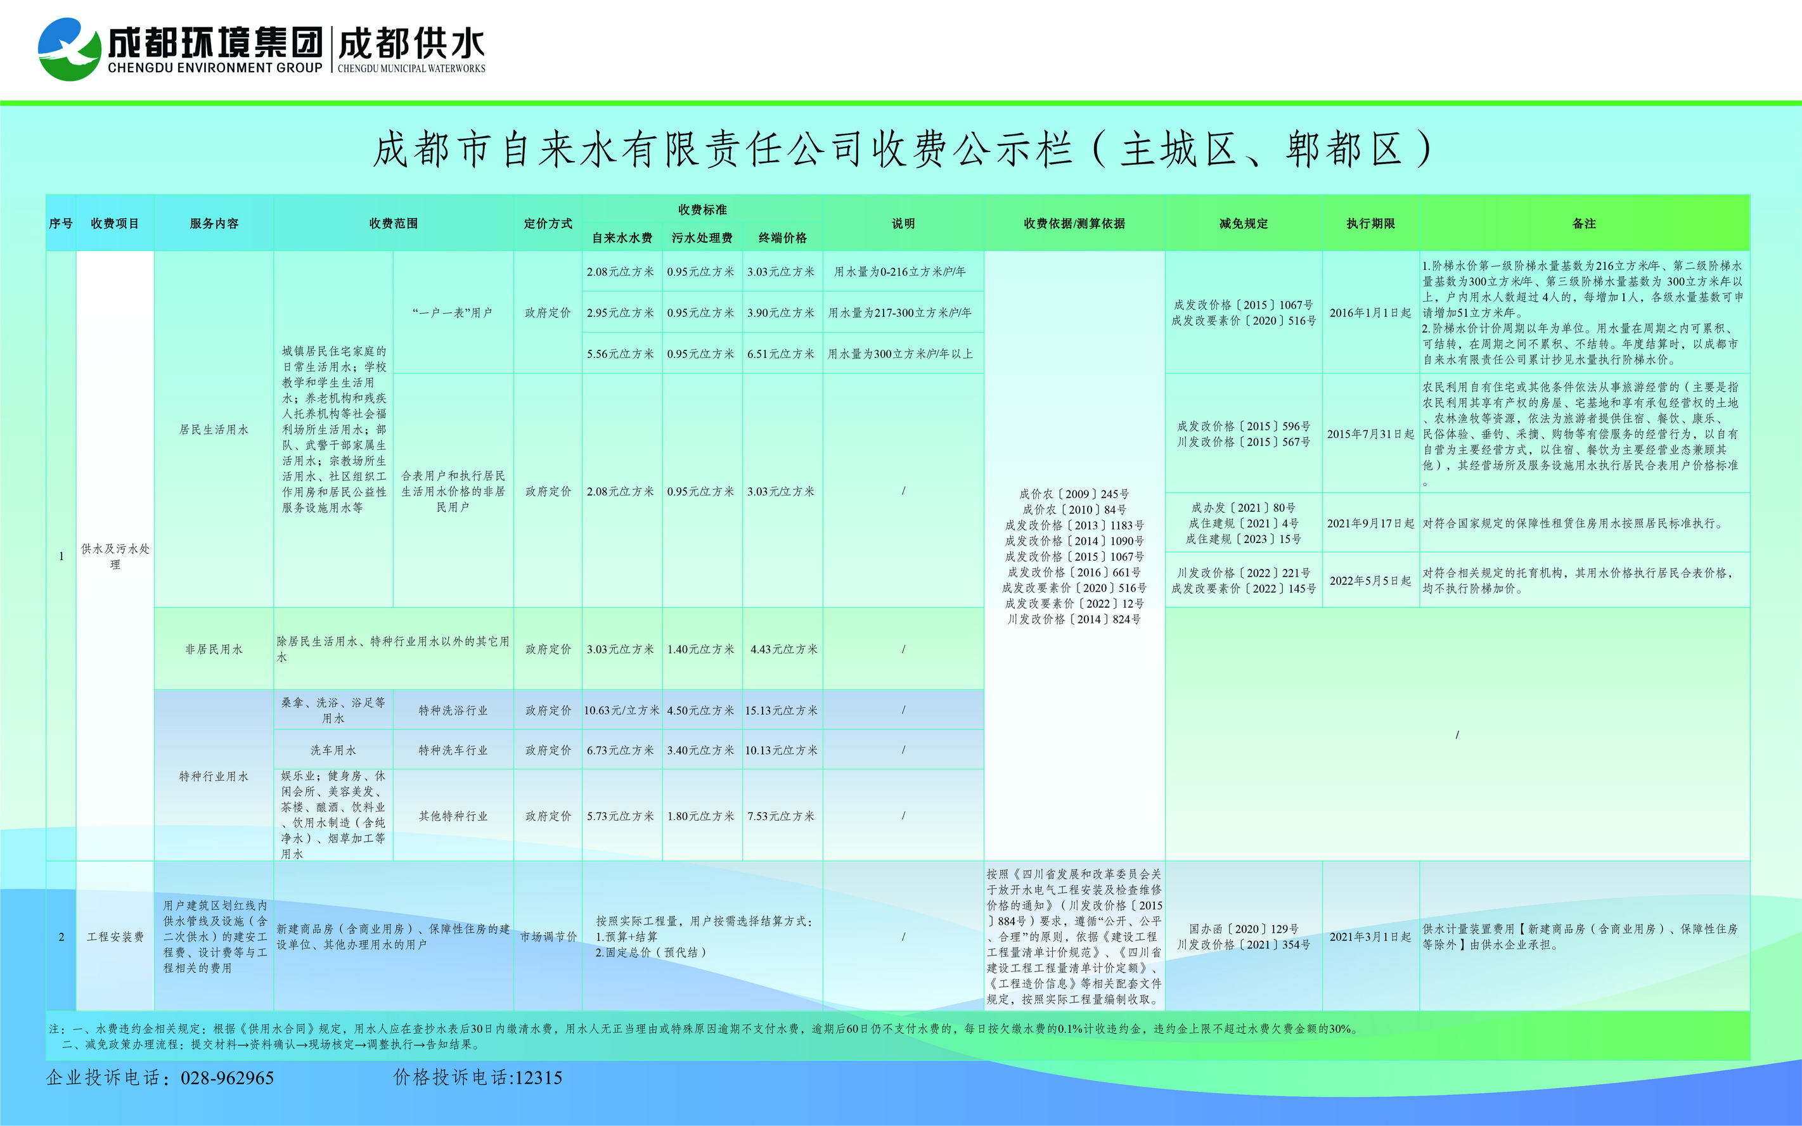The image size is (1802, 1126).
Task: Click the 备注 column header
Action: coord(1584,224)
